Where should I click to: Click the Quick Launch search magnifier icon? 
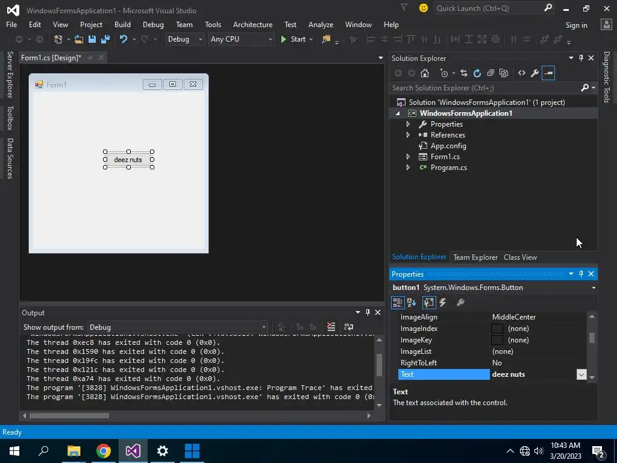[x=548, y=8]
